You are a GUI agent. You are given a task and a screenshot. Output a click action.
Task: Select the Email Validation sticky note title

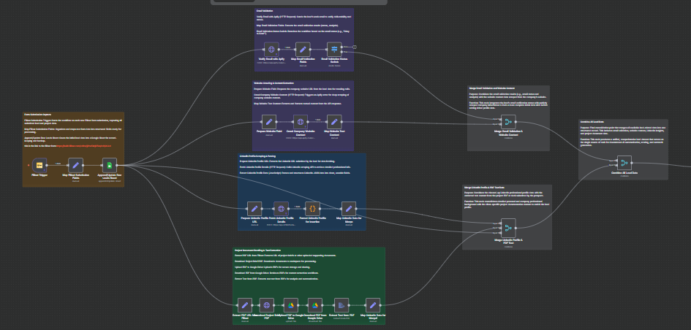(265, 10)
